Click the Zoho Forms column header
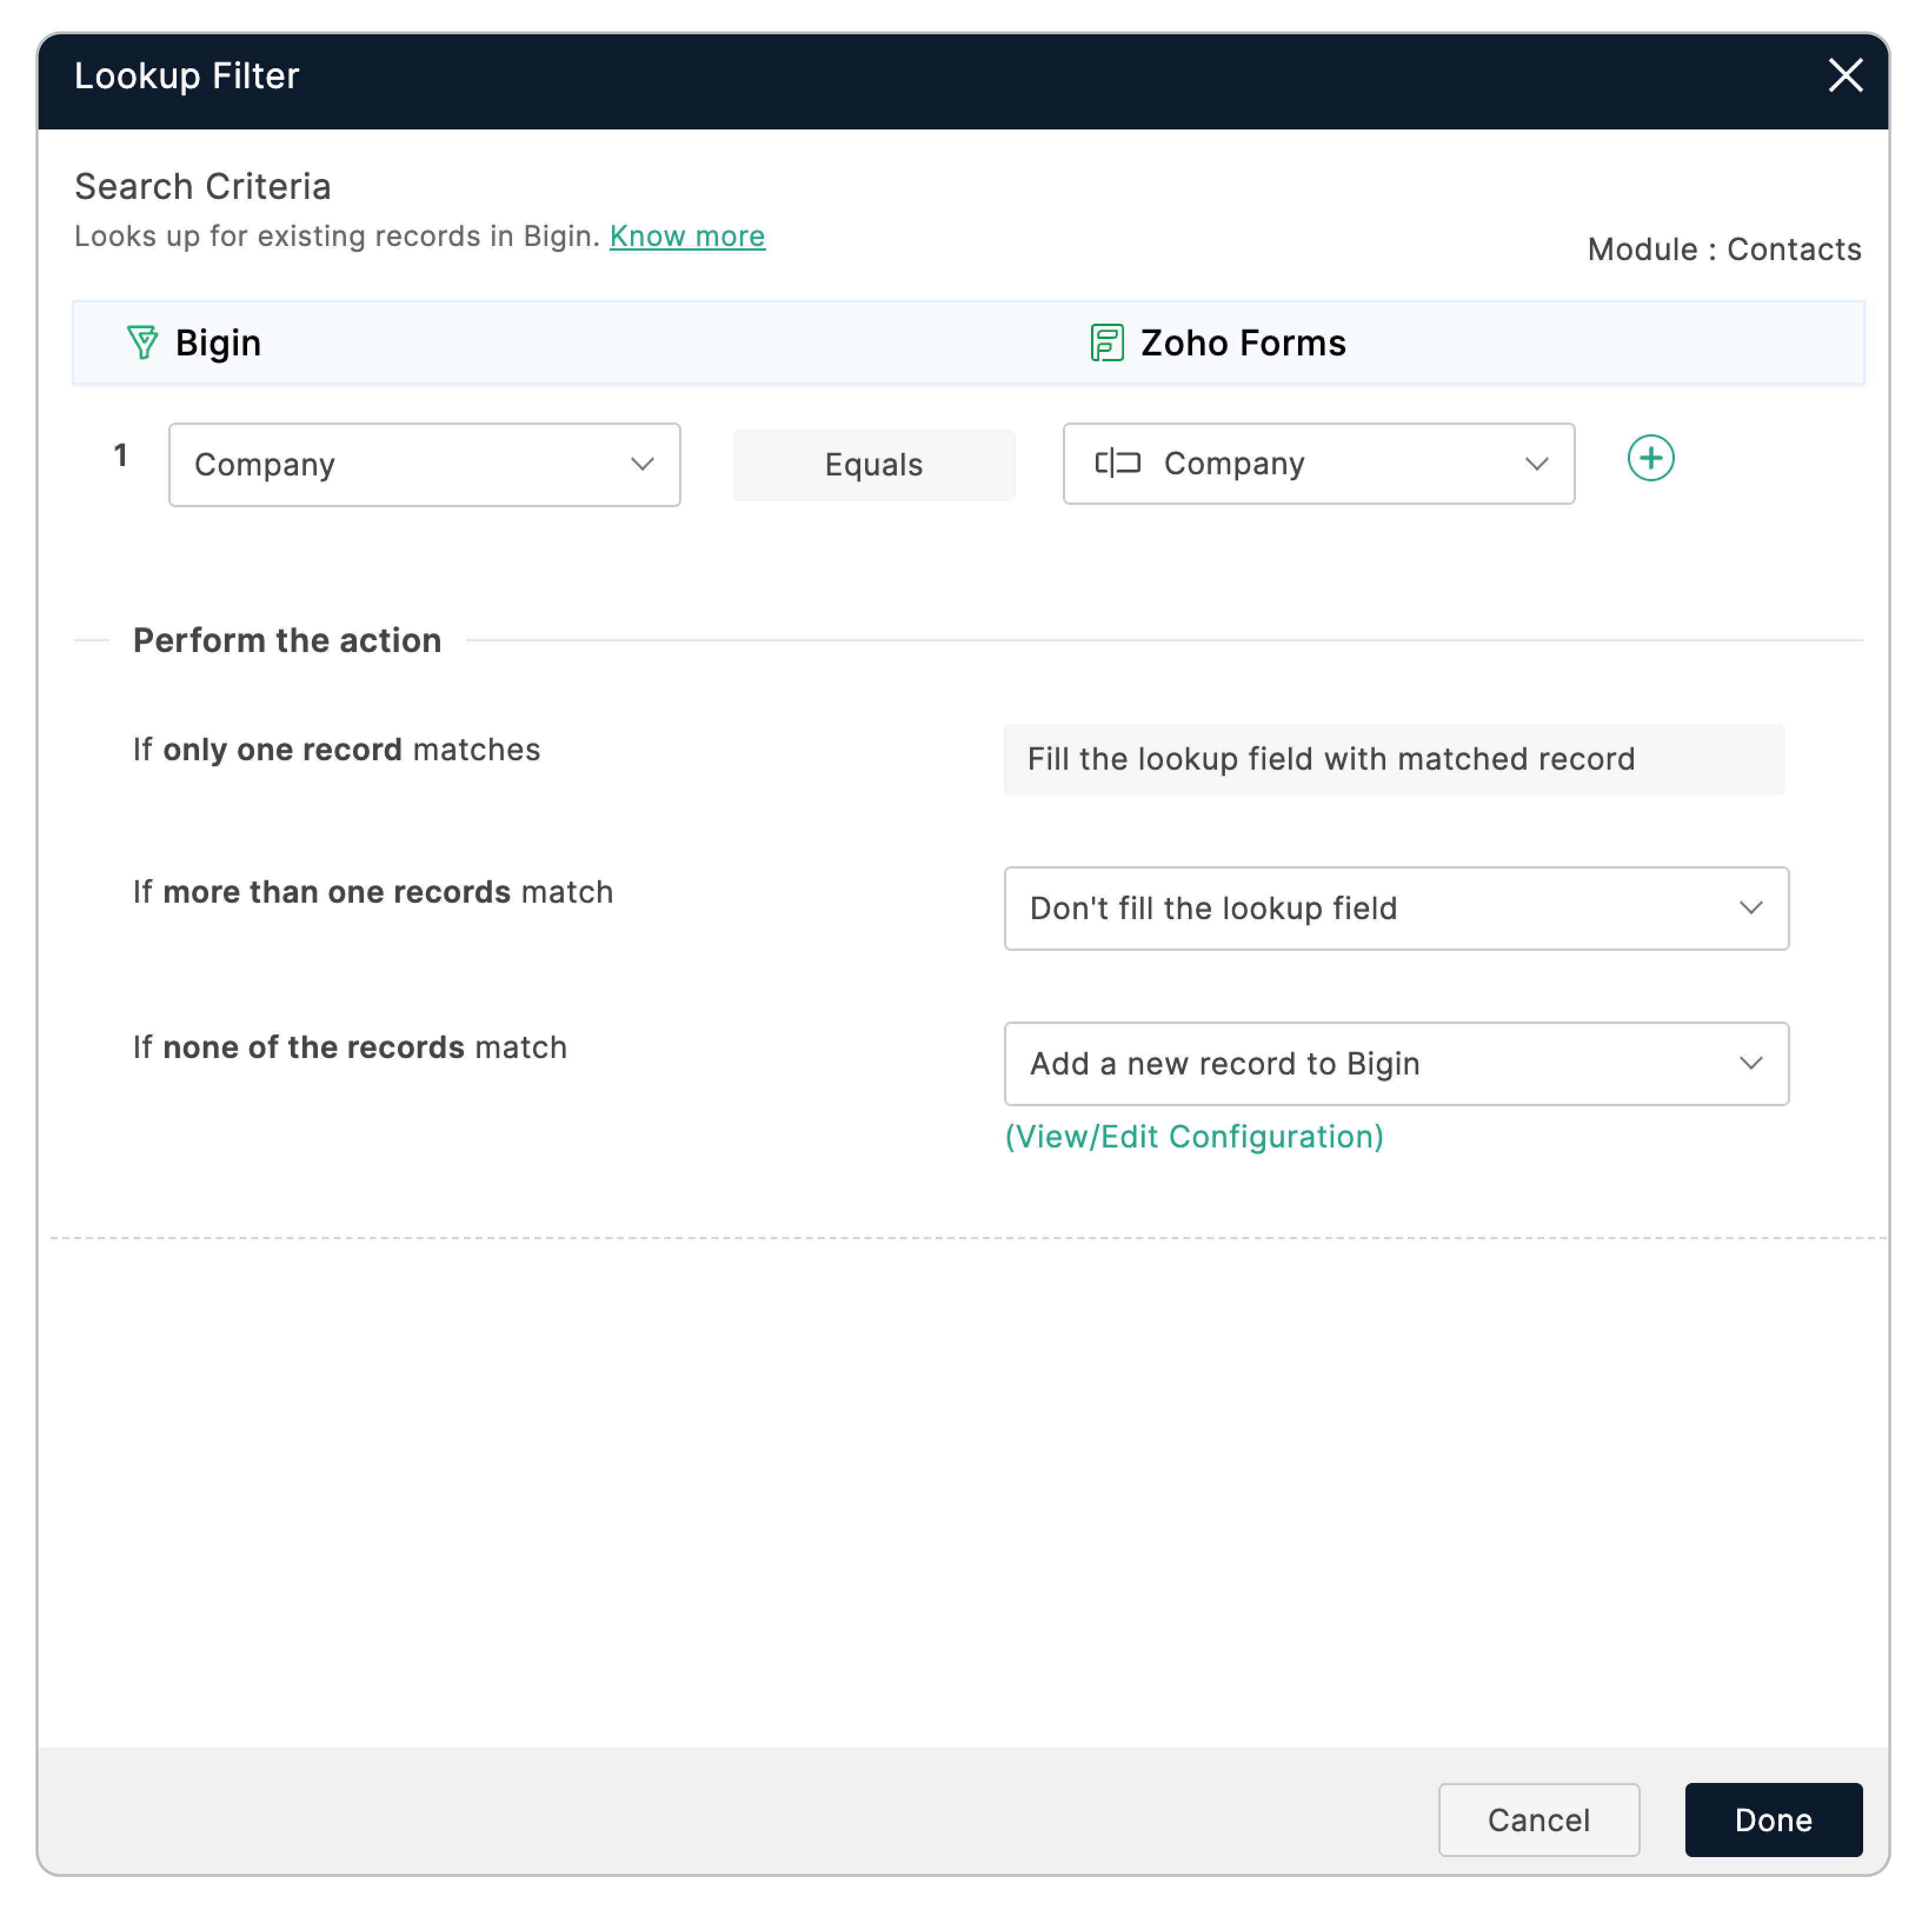This screenshot has width=1932, height=1913. tap(1242, 343)
